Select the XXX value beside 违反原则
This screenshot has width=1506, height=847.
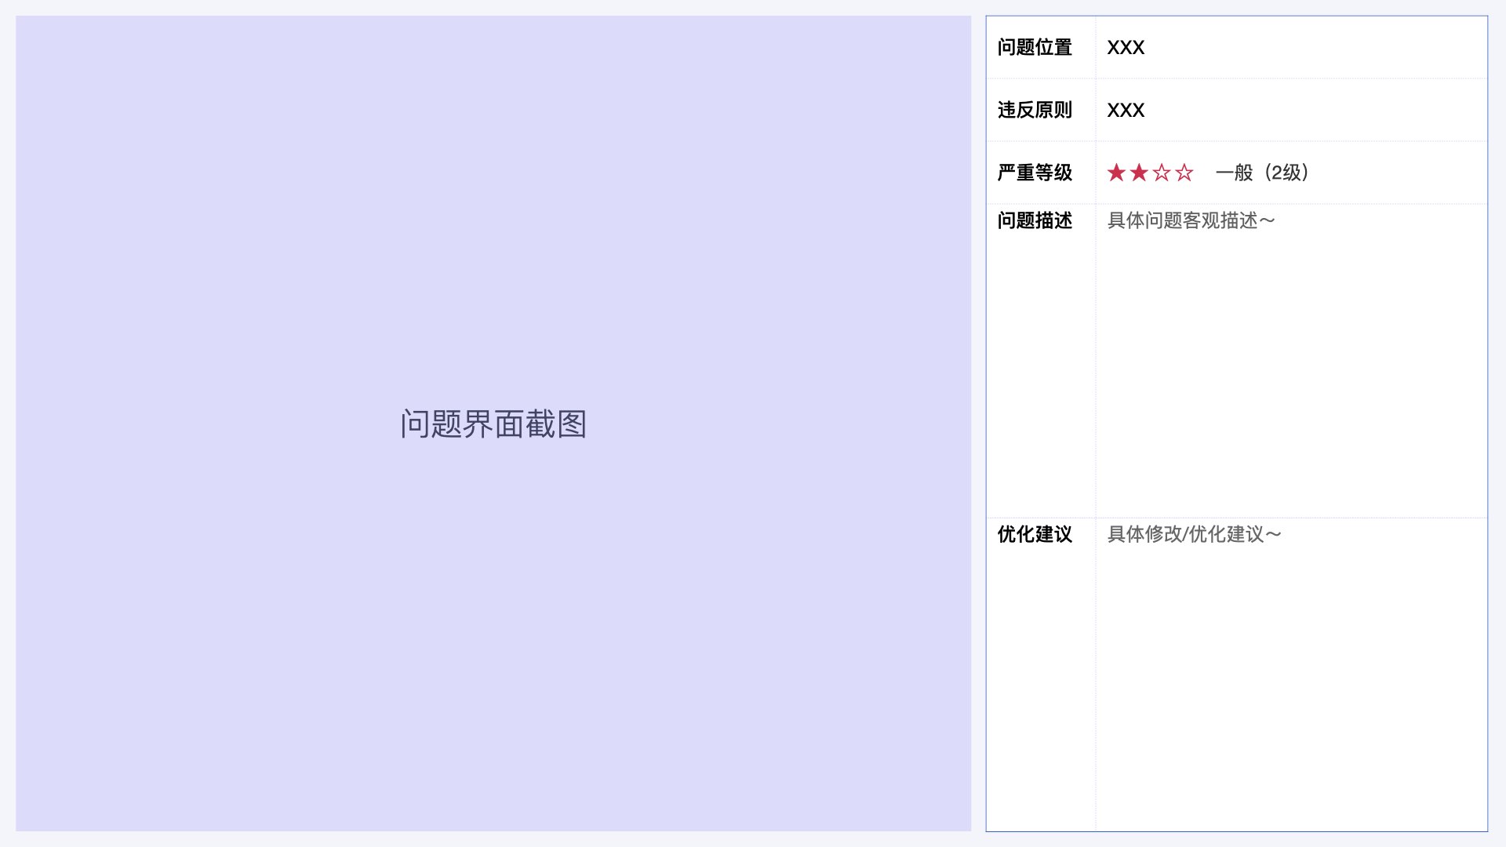coord(1126,111)
